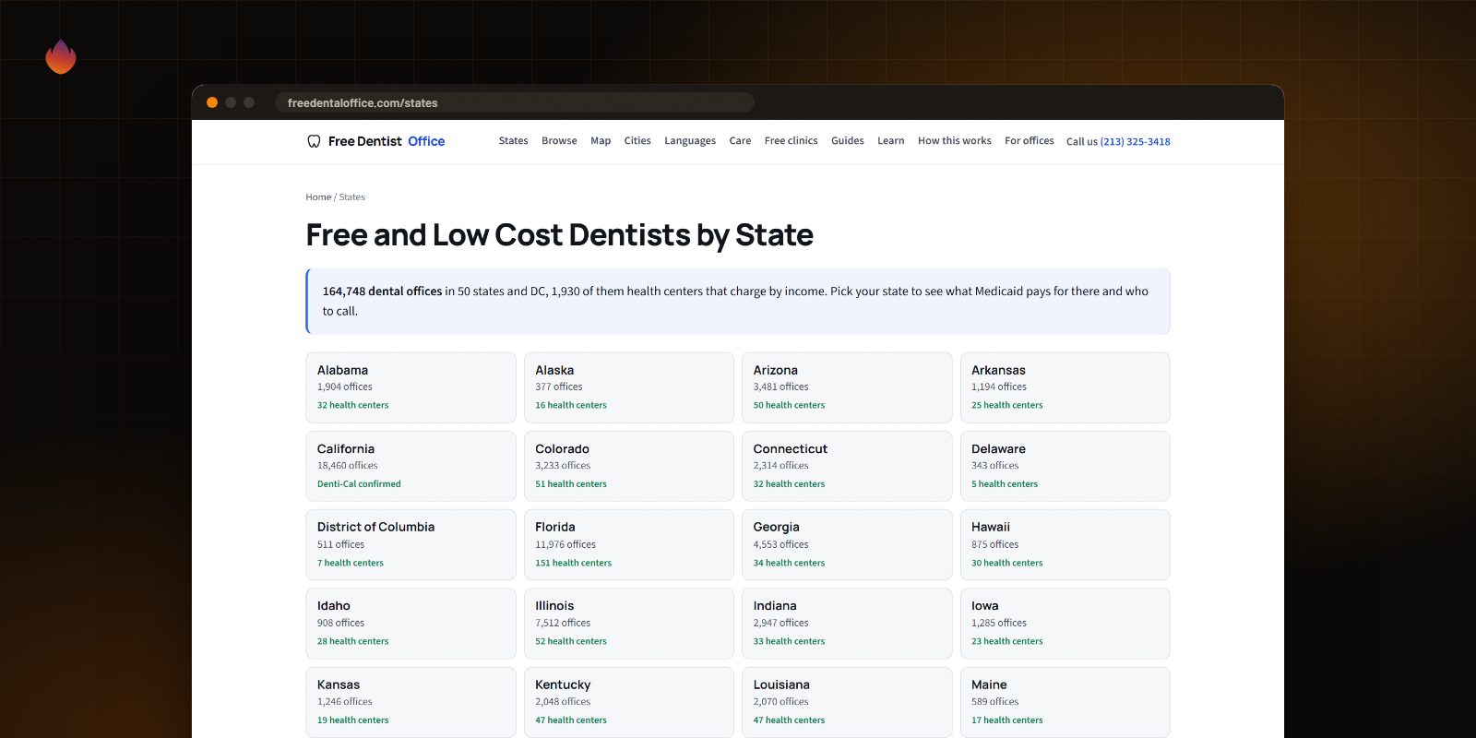Choose the Arkansas state card

[1065, 387]
